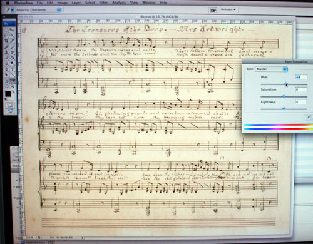Click the Saturation slider handle
313x244 pixels.
[x=284, y=96]
